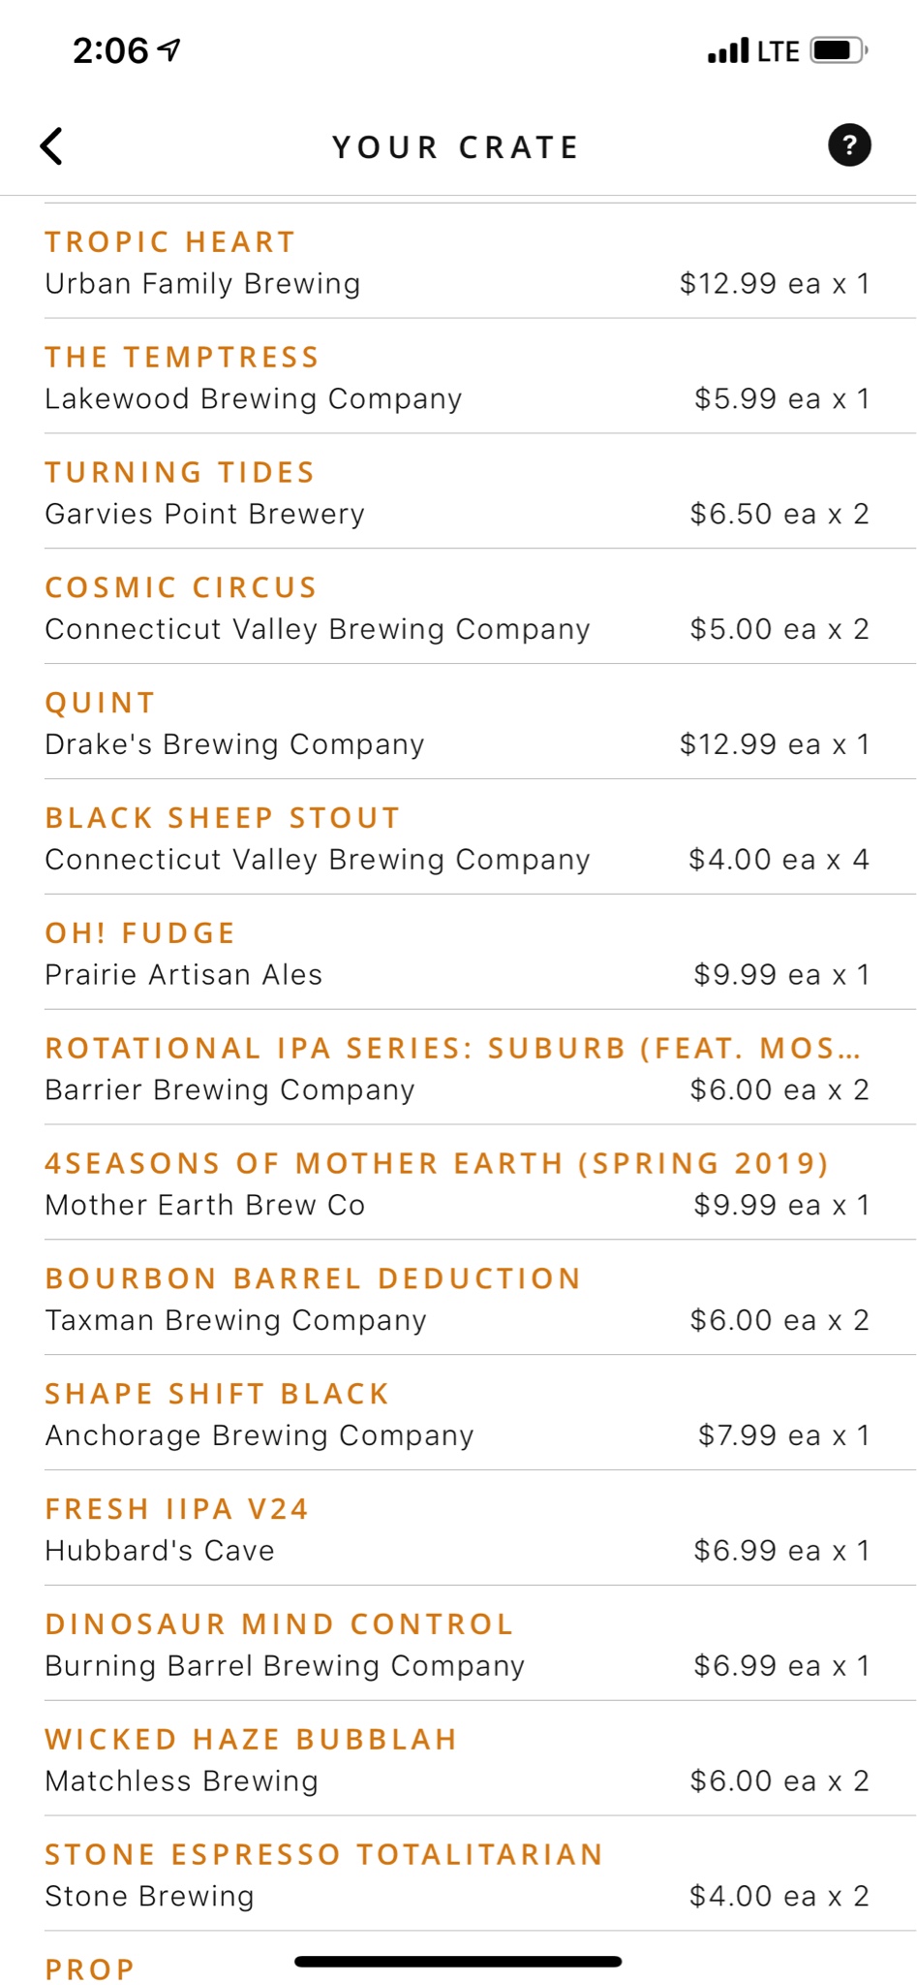Image resolution: width=917 pixels, height=1985 pixels.
Task: Tap the Black Sheep Stout entry
Action: [458, 837]
